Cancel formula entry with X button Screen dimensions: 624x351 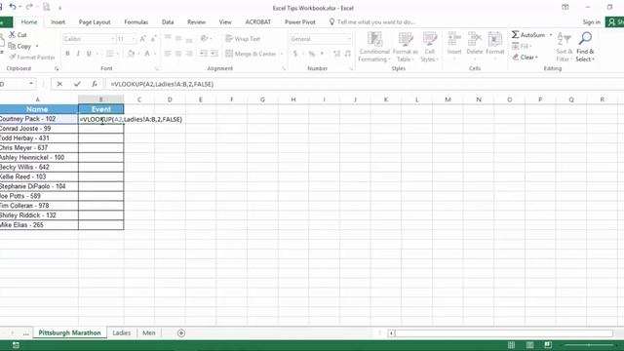click(x=59, y=84)
